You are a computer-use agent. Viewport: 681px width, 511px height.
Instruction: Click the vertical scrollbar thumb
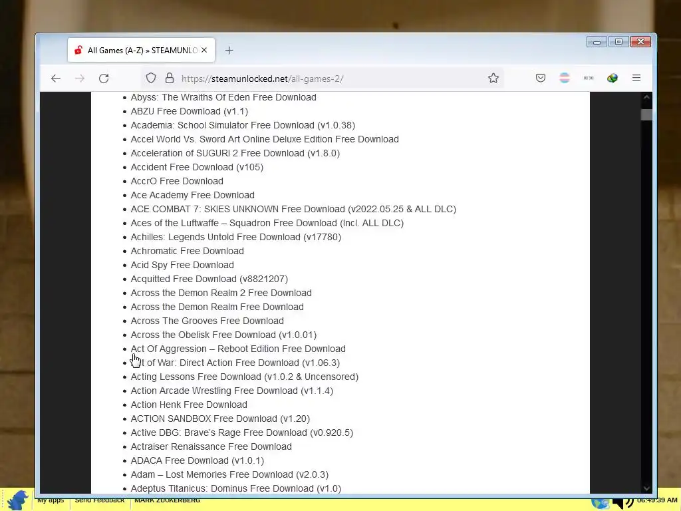(646, 114)
